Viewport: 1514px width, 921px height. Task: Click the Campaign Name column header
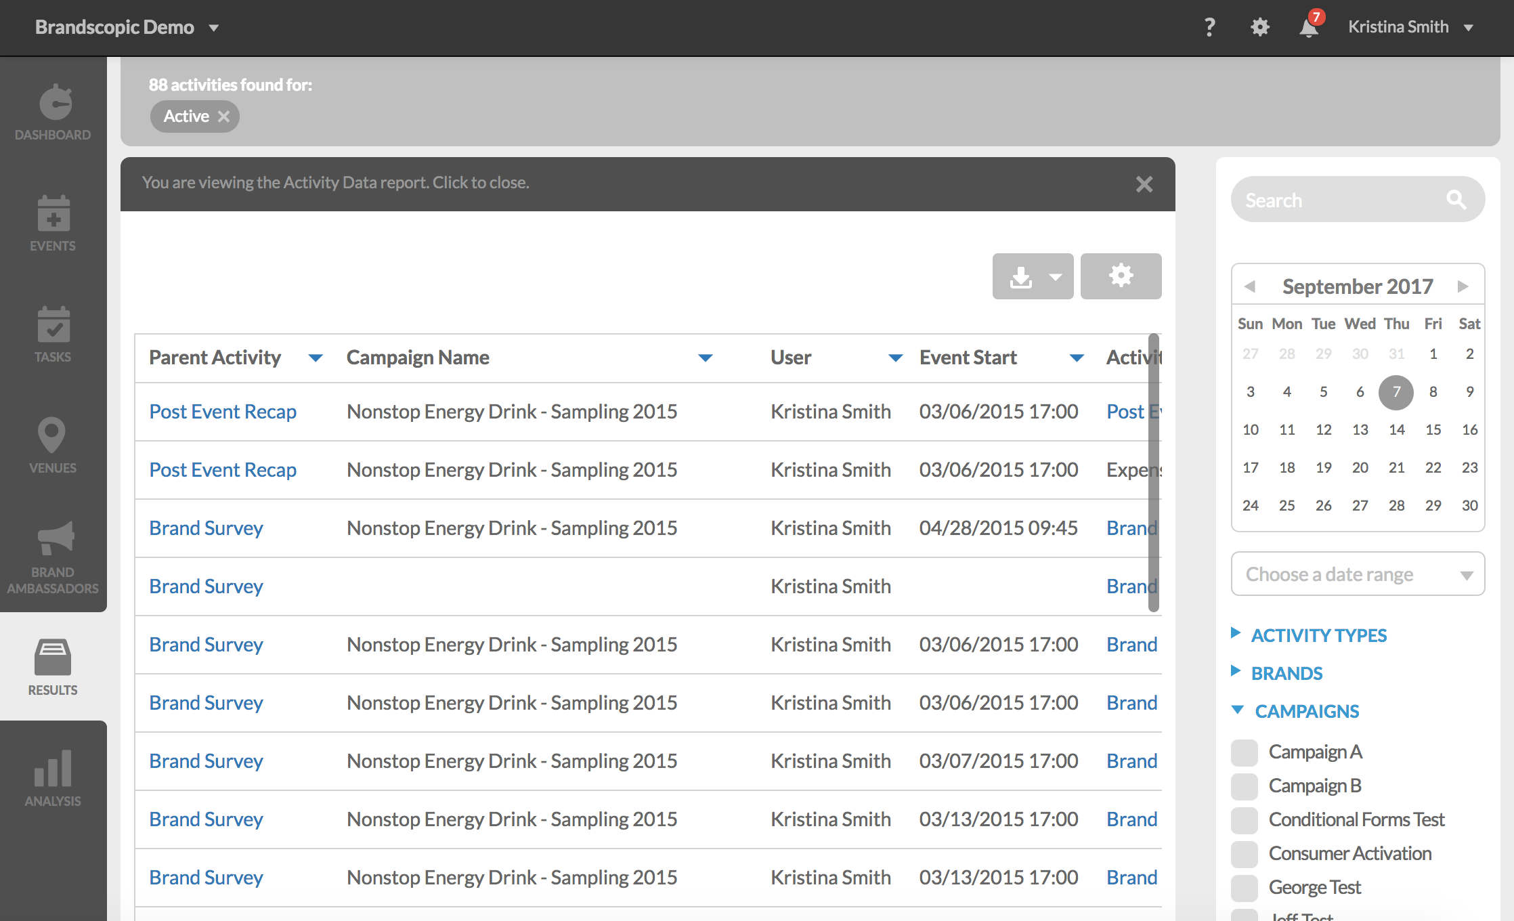click(418, 358)
